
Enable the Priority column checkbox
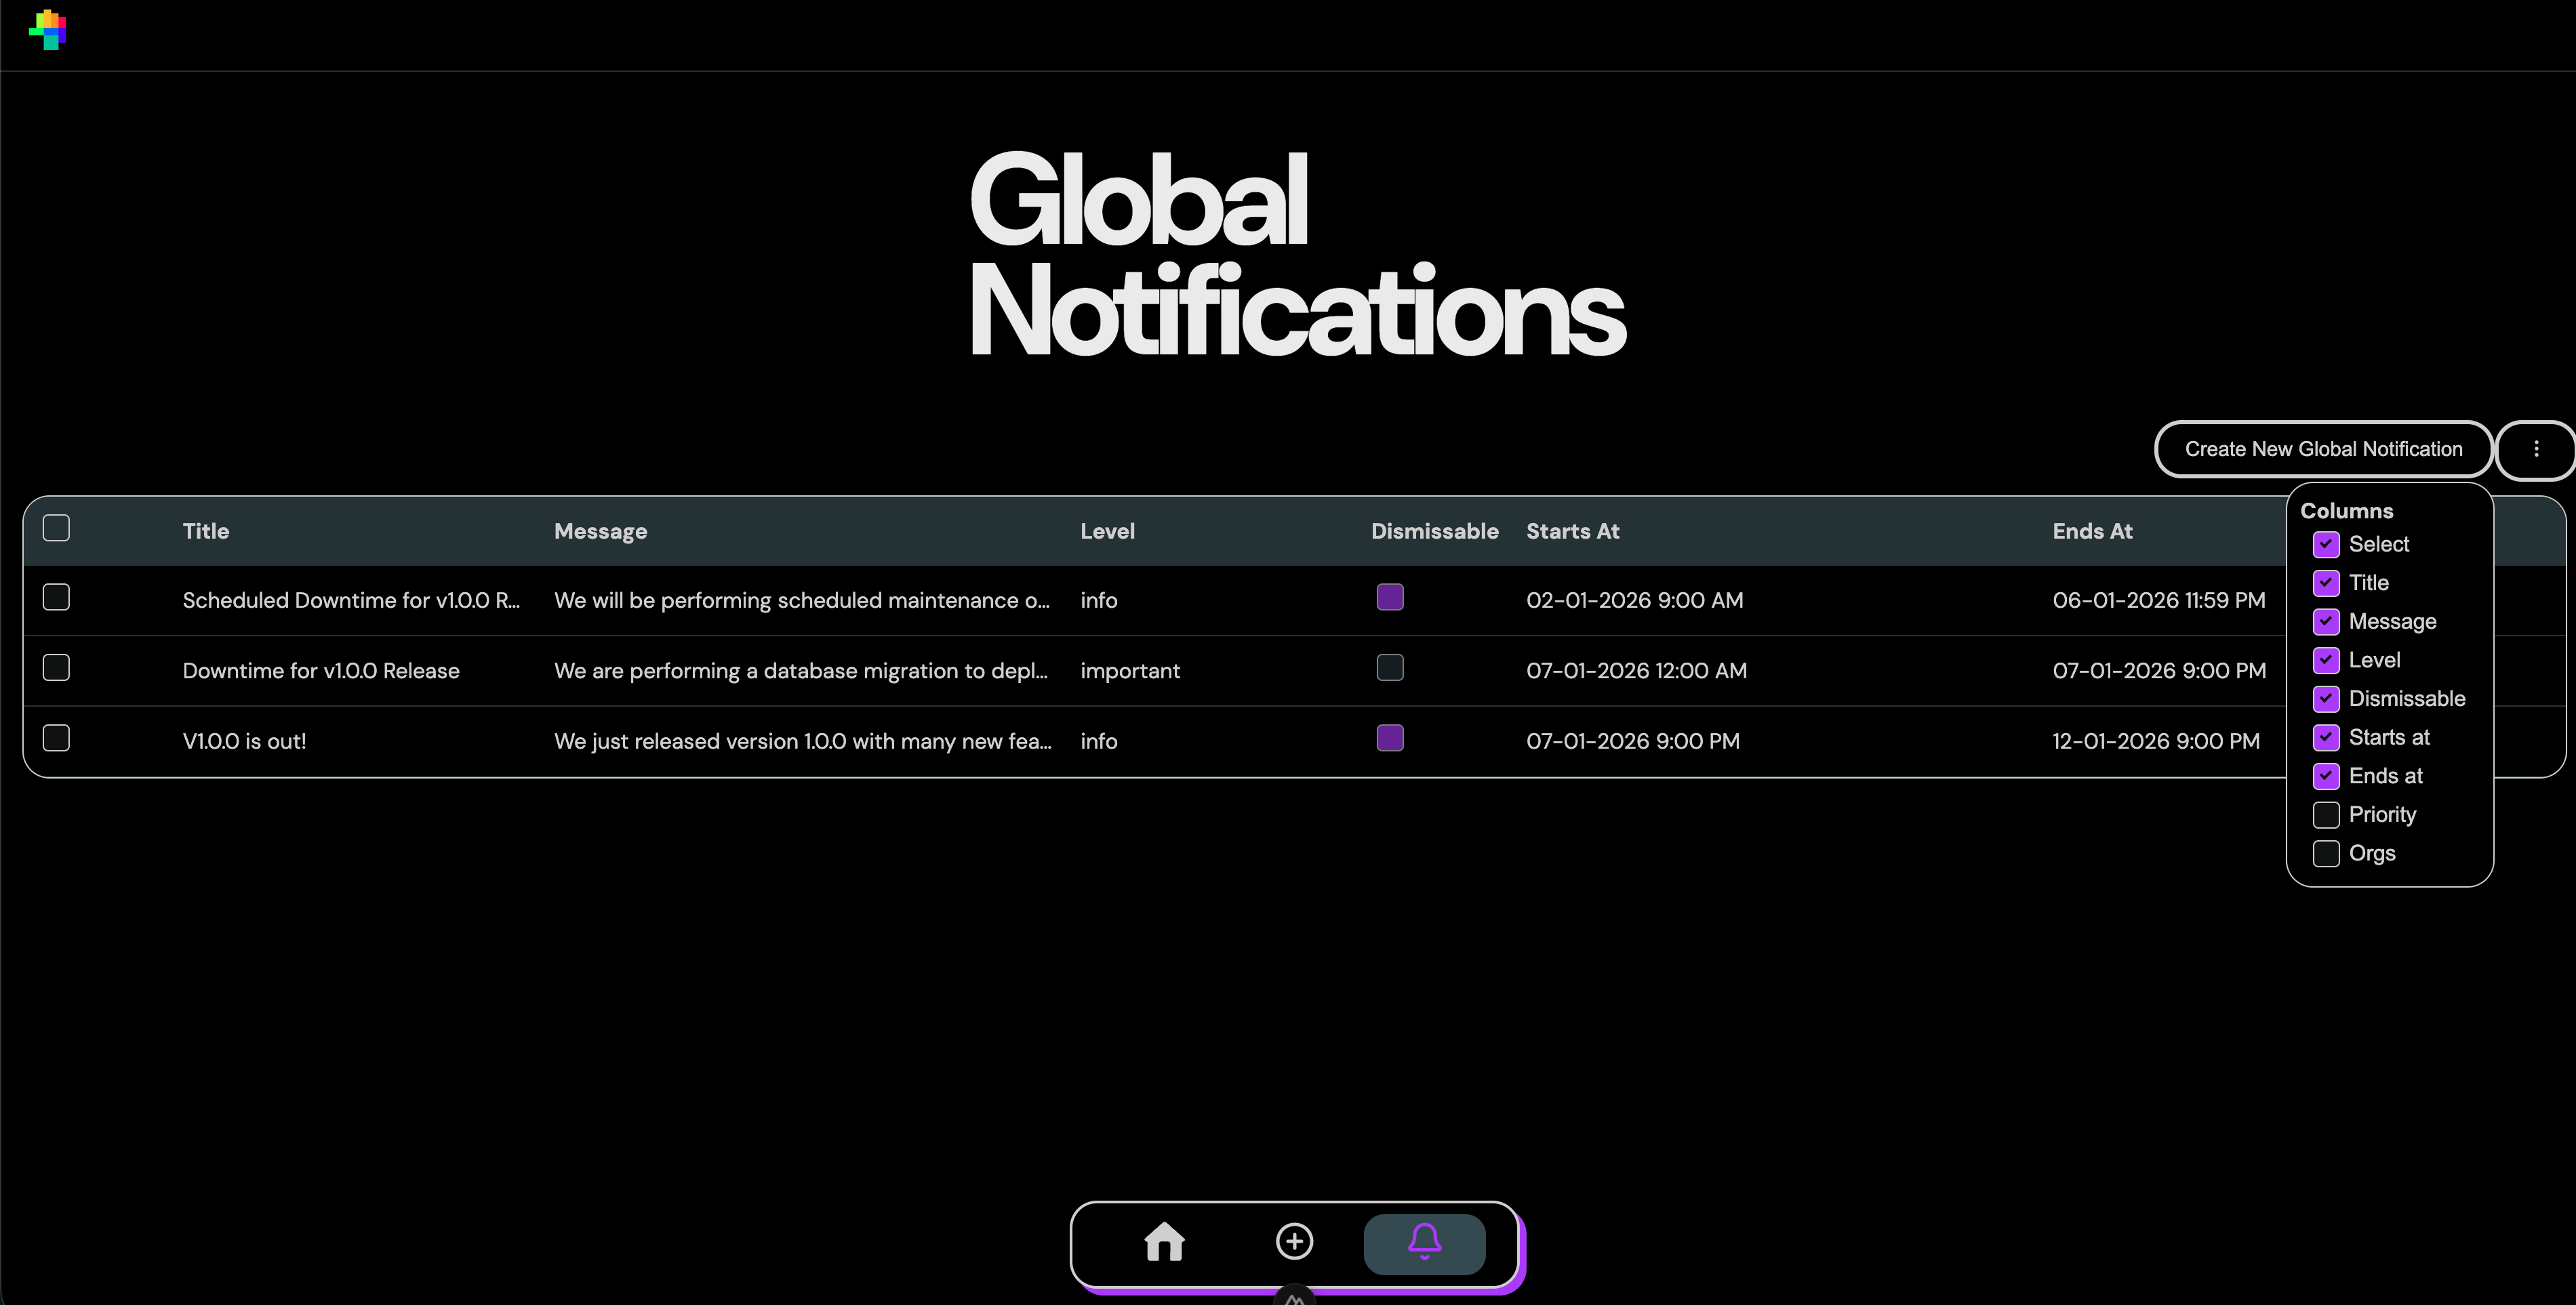point(2326,815)
